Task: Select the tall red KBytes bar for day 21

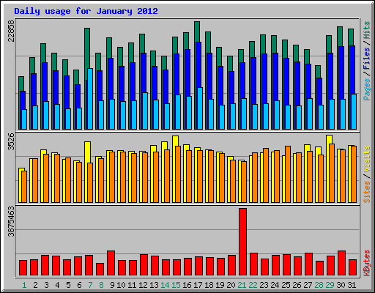Action: pyautogui.click(x=242, y=242)
